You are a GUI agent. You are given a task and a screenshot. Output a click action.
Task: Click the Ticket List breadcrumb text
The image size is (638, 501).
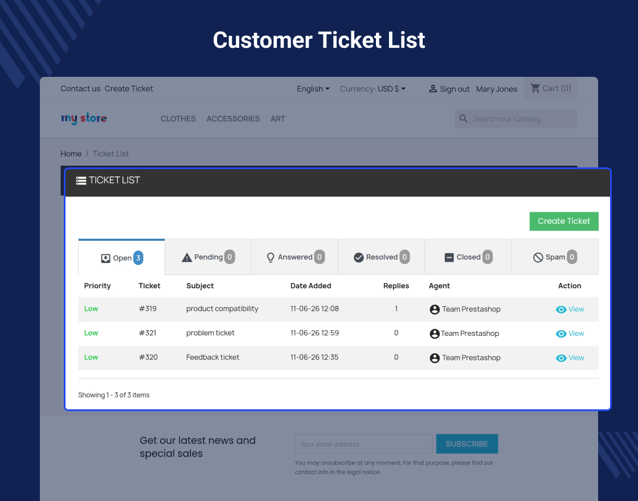111,154
